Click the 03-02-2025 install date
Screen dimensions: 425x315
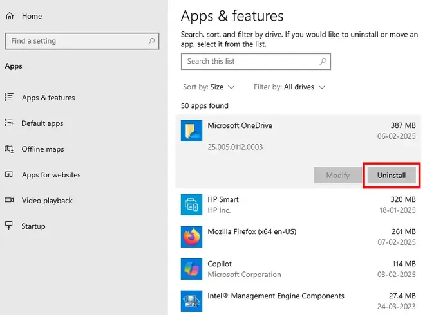coord(397,274)
